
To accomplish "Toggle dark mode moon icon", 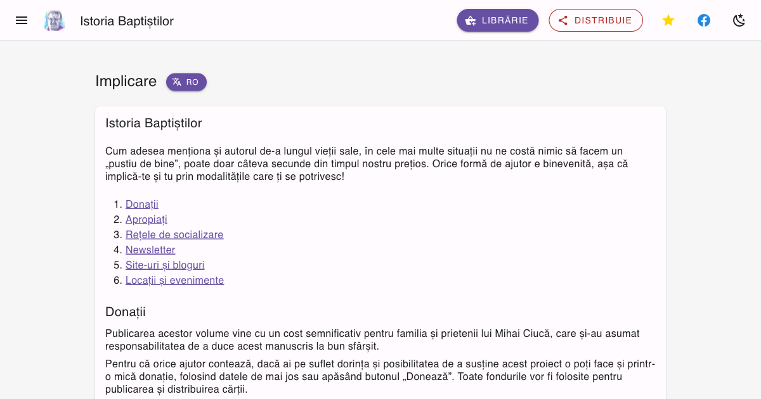I will pos(739,20).
